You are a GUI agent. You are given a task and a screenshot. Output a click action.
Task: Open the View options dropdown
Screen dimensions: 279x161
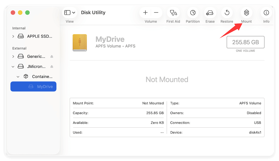pos(73,12)
